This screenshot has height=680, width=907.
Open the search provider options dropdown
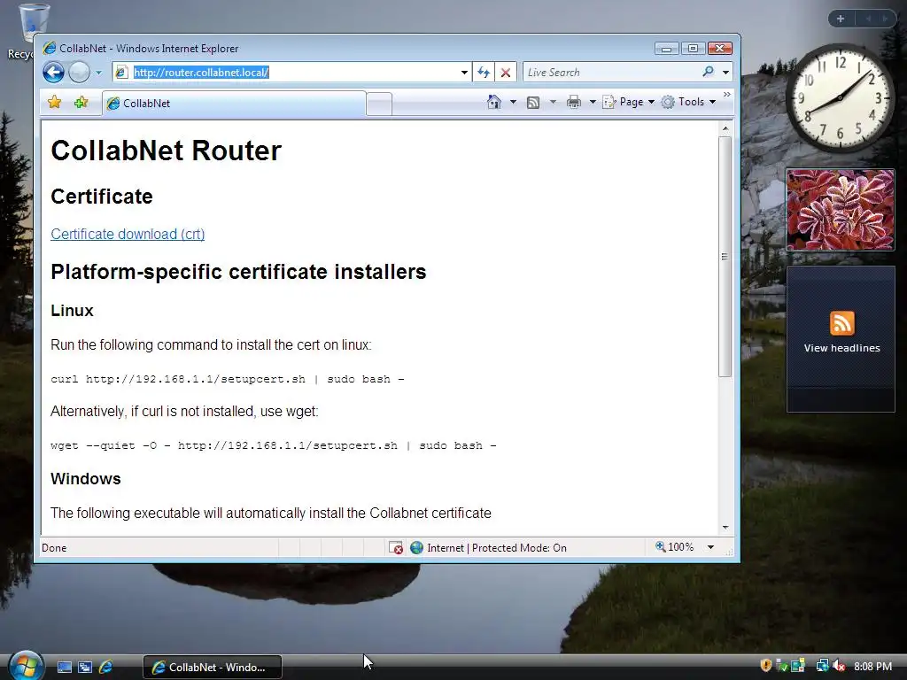(x=725, y=73)
